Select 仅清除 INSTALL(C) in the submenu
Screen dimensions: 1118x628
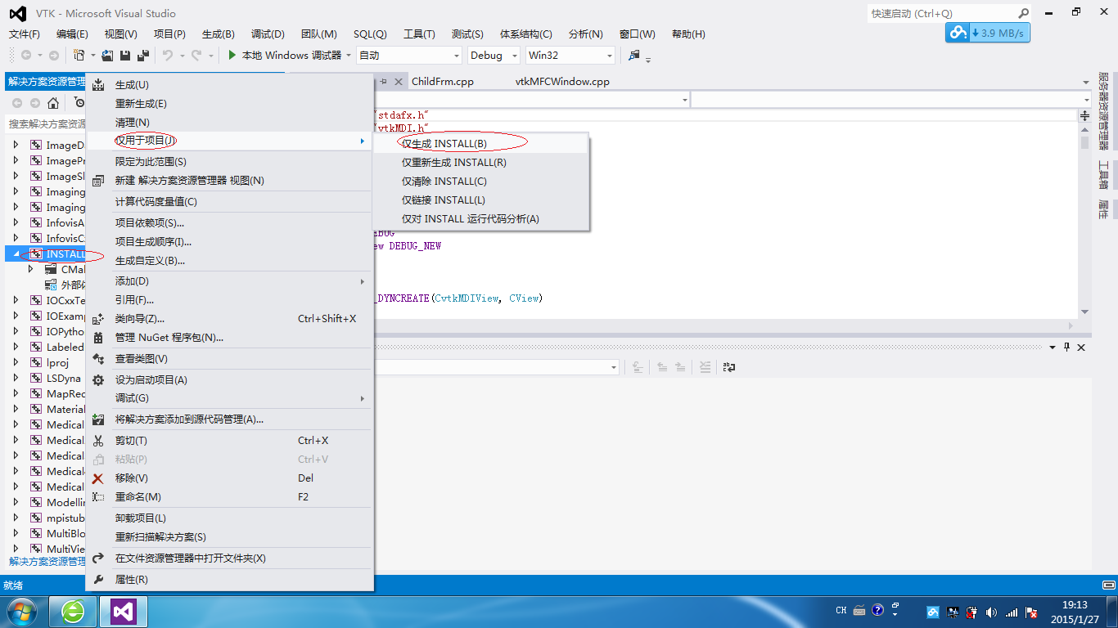click(x=481, y=182)
